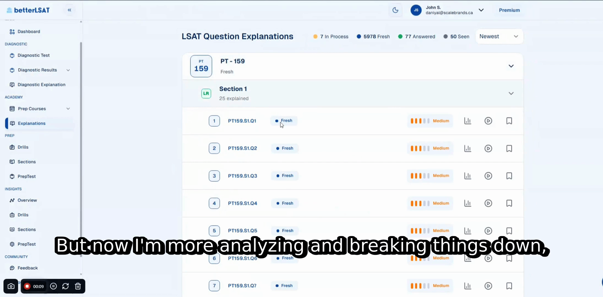Open the Newest sort dropdown

point(499,36)
